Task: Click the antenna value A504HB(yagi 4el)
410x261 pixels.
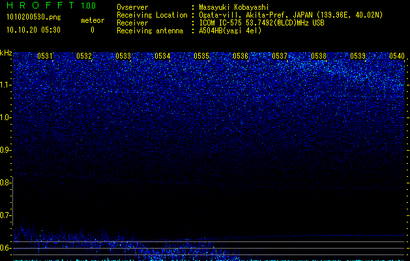Action: click(230, 31)
